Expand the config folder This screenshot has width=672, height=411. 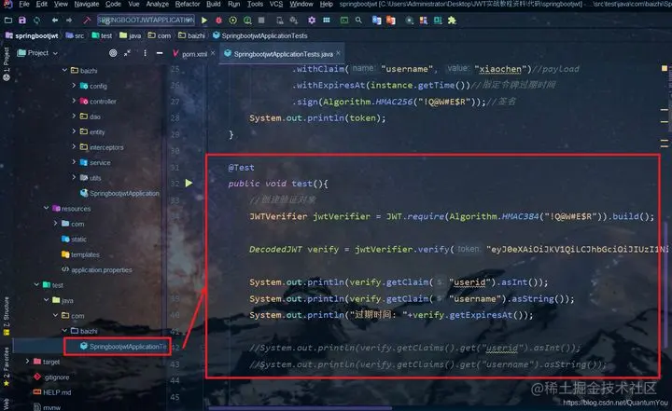pyautogui.click(x=74, y=86)
